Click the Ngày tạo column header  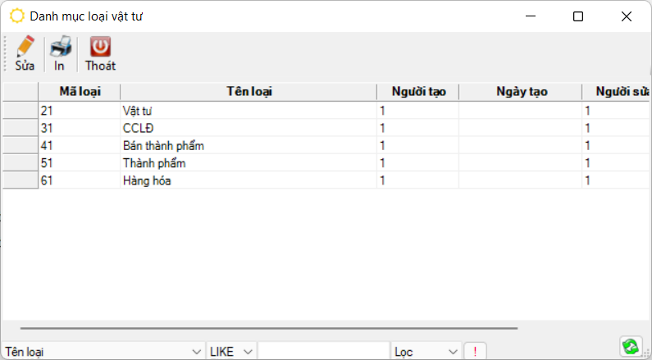click(x=521, y=92)
